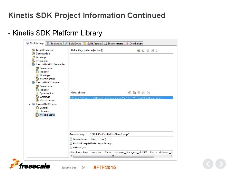Select Includes under GNU Assembler
Viewport: 232px width, 174px height.
[x=44, y=72]
